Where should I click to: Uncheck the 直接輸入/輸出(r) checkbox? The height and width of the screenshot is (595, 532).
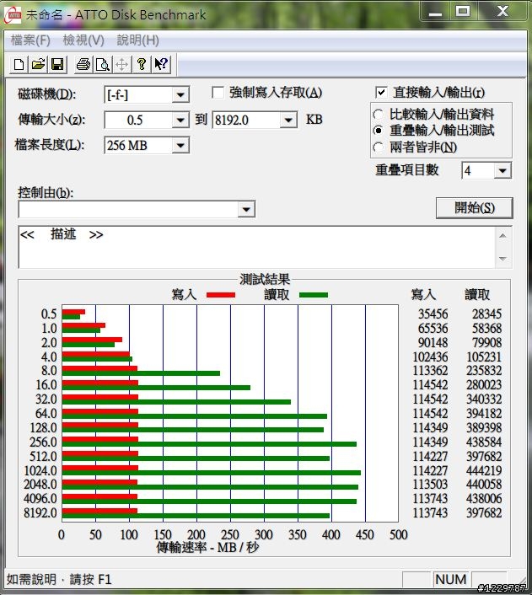[381, 93]
